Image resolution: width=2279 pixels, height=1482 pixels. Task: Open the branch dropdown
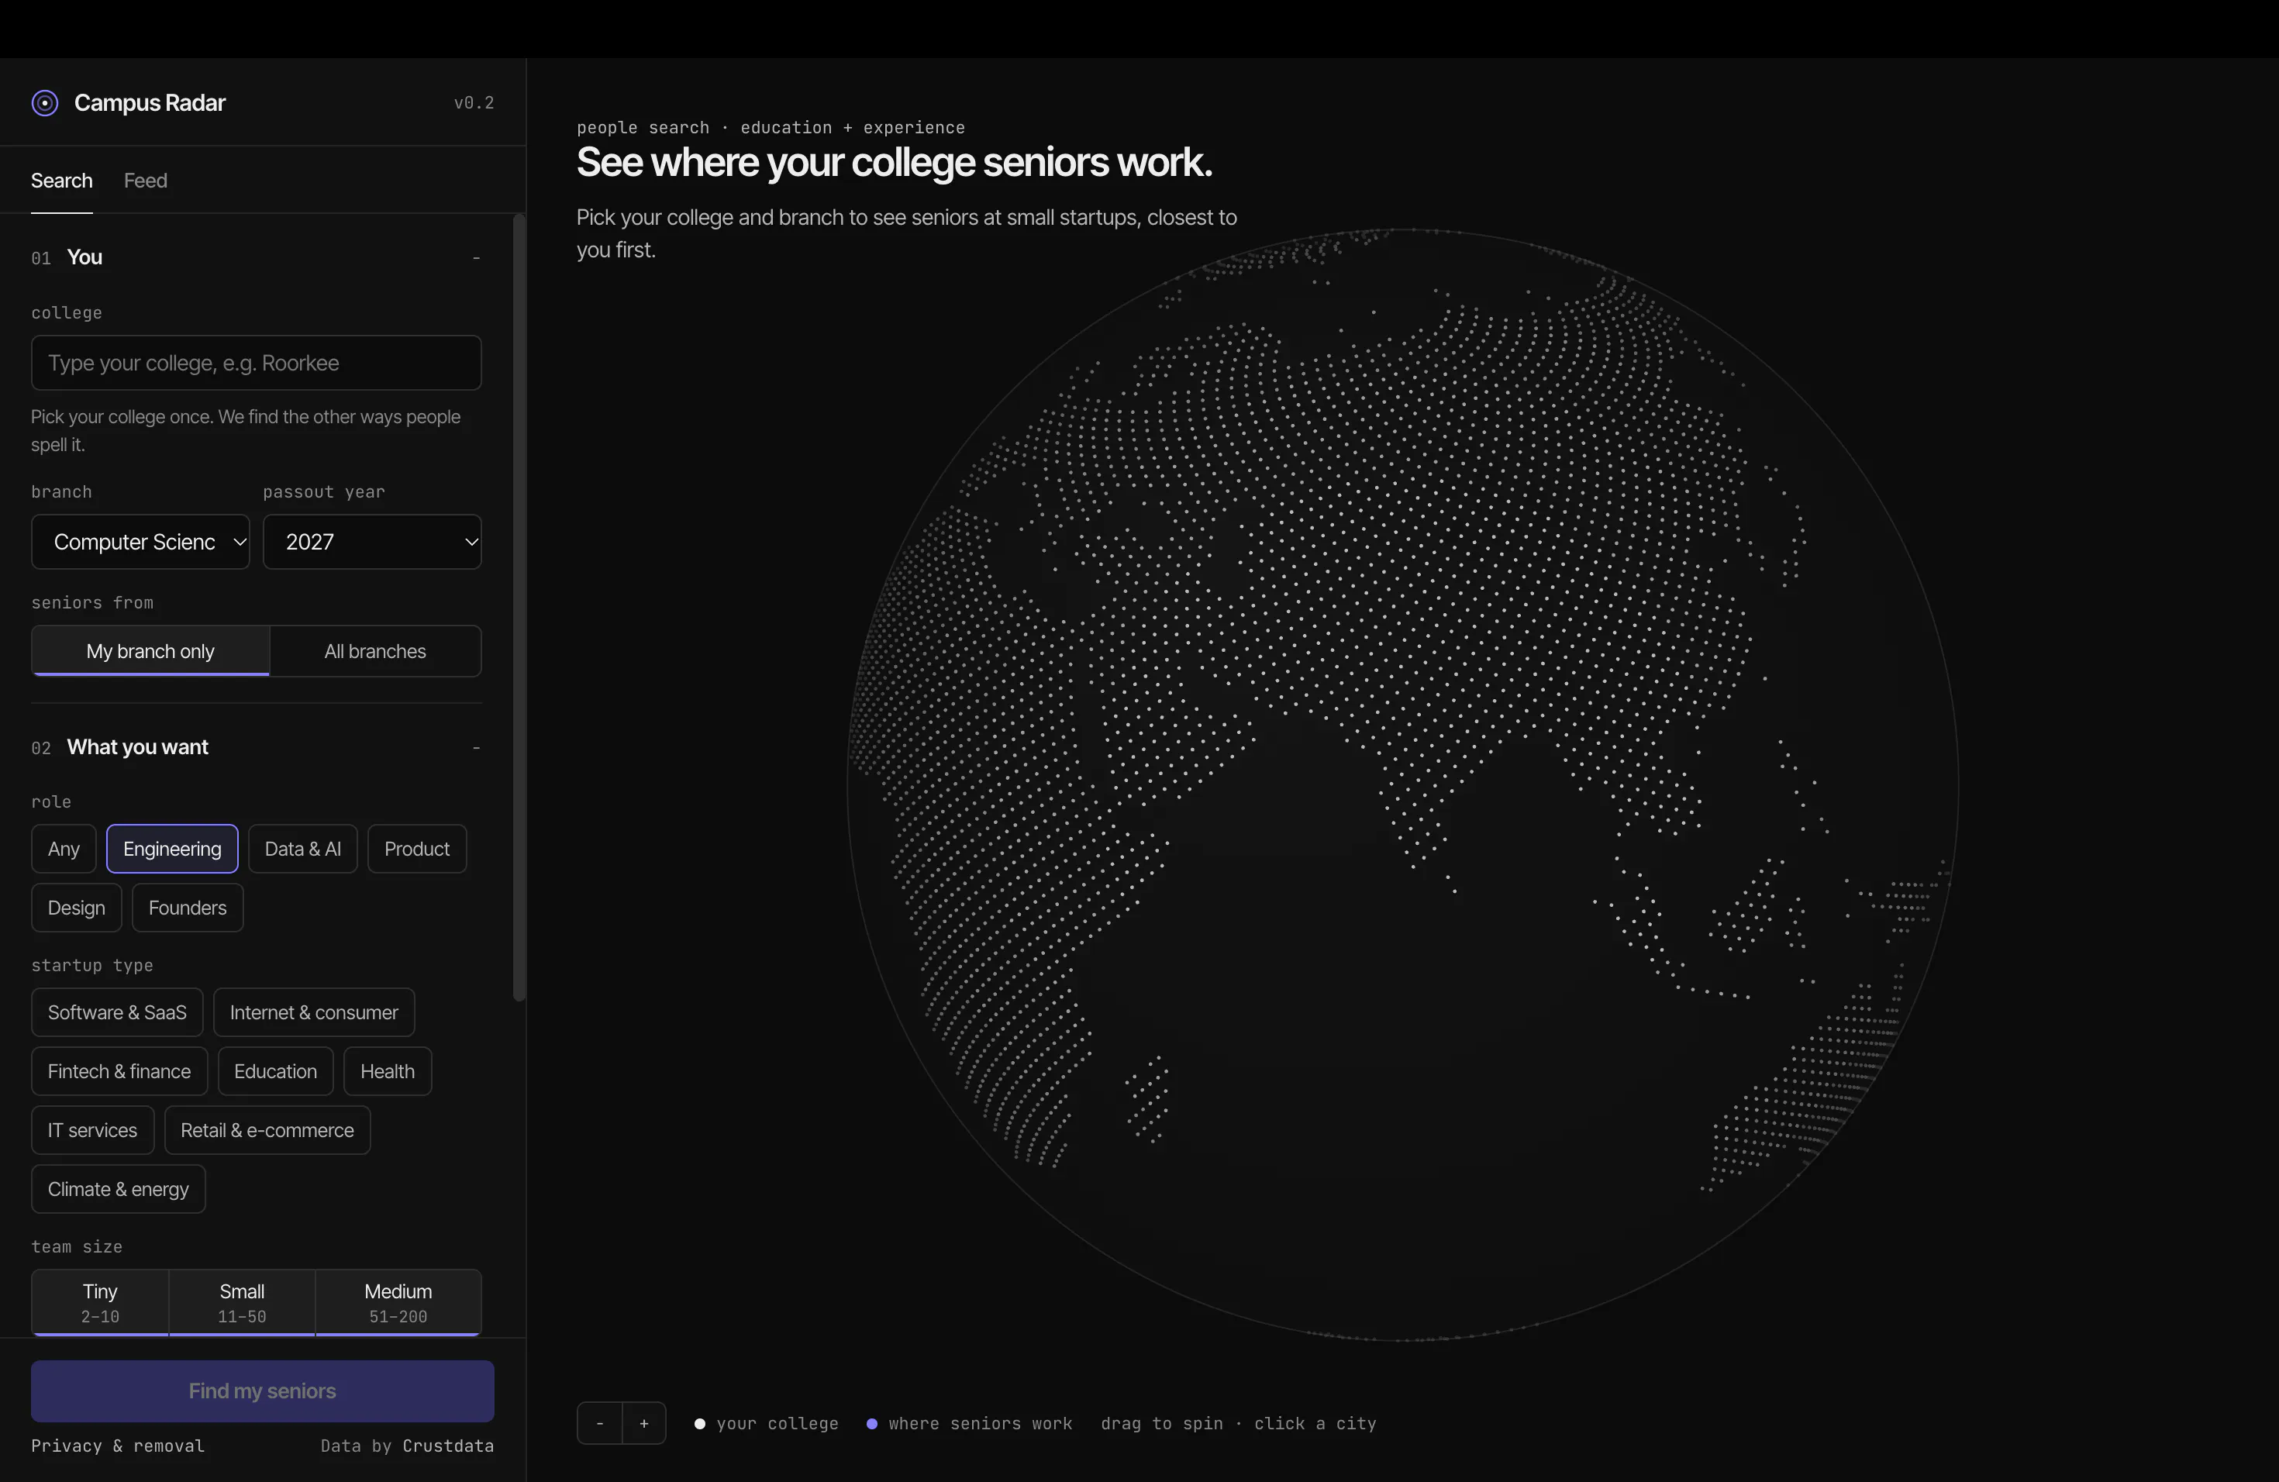coord(141,542)
